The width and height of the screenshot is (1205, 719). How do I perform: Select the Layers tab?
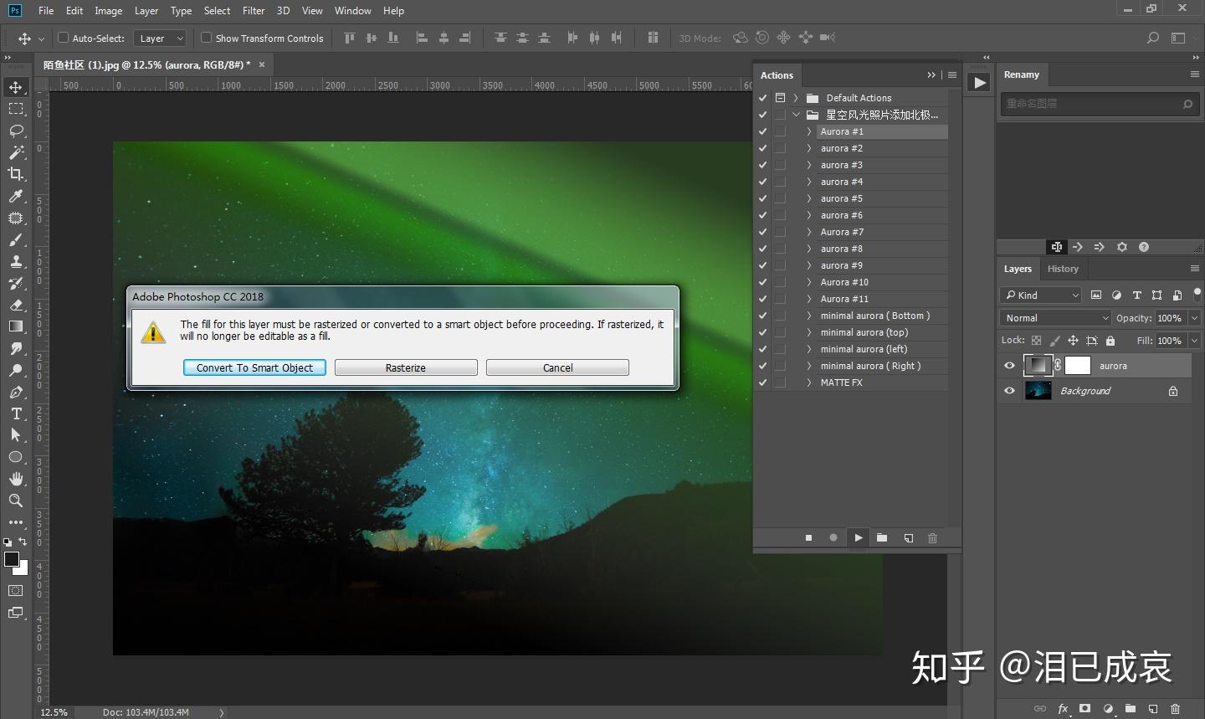1018,269
